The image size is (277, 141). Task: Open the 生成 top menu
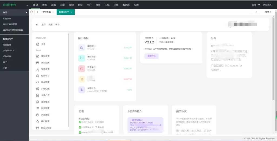(107, 5)
